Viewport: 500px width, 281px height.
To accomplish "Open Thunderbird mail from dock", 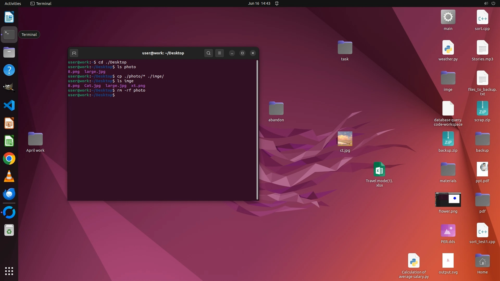I will click(x=9, y=194).
